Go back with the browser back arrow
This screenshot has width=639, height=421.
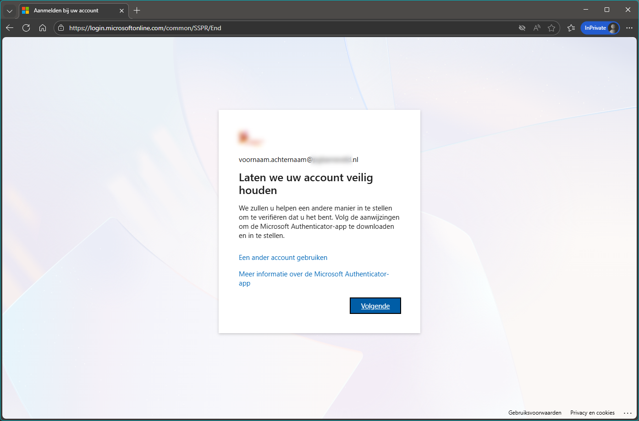[x=10, y=28]
